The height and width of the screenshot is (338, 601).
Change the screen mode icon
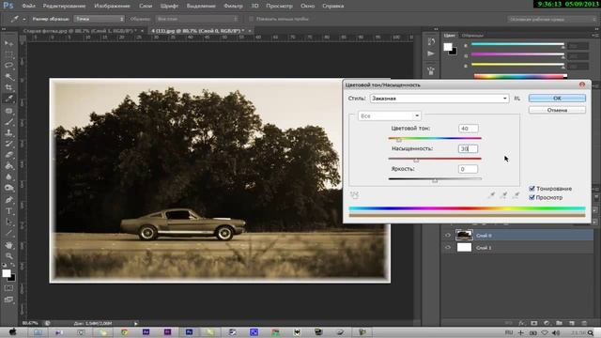click(x=8, y=300)
